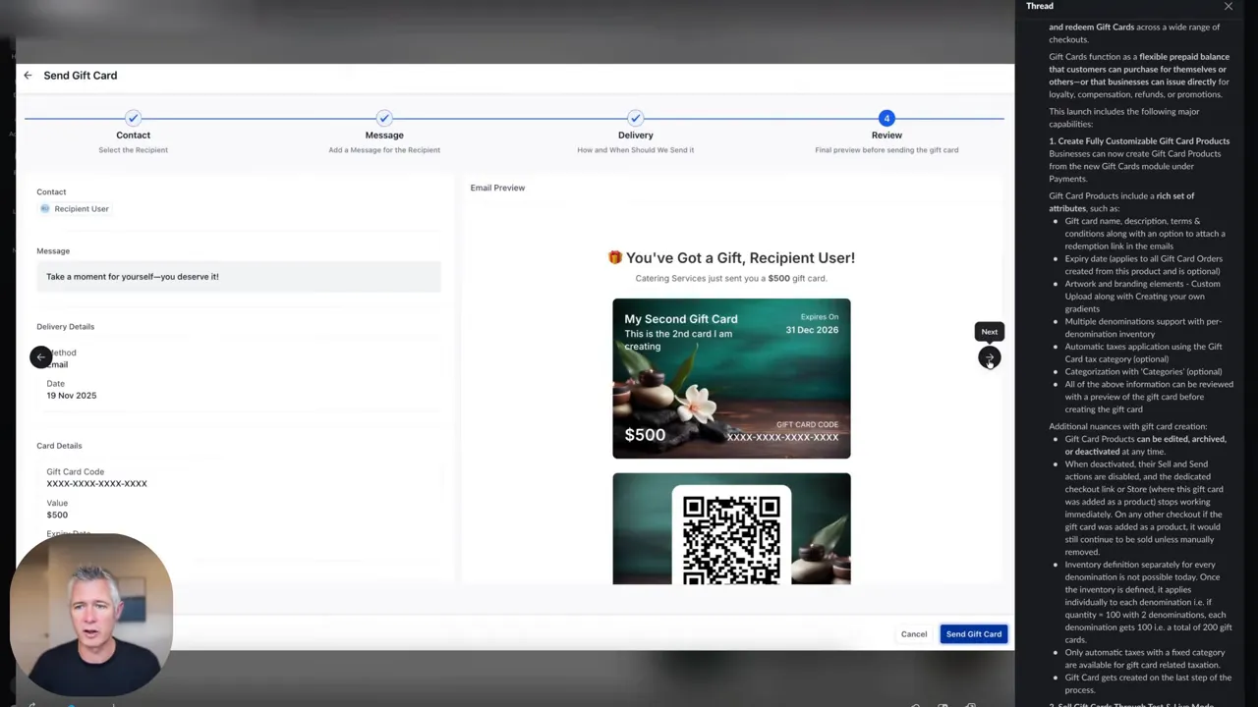Click the Next arrow on the email preview
The height and width of the screenshot is (707, 1258).
(x=989, y=357)
